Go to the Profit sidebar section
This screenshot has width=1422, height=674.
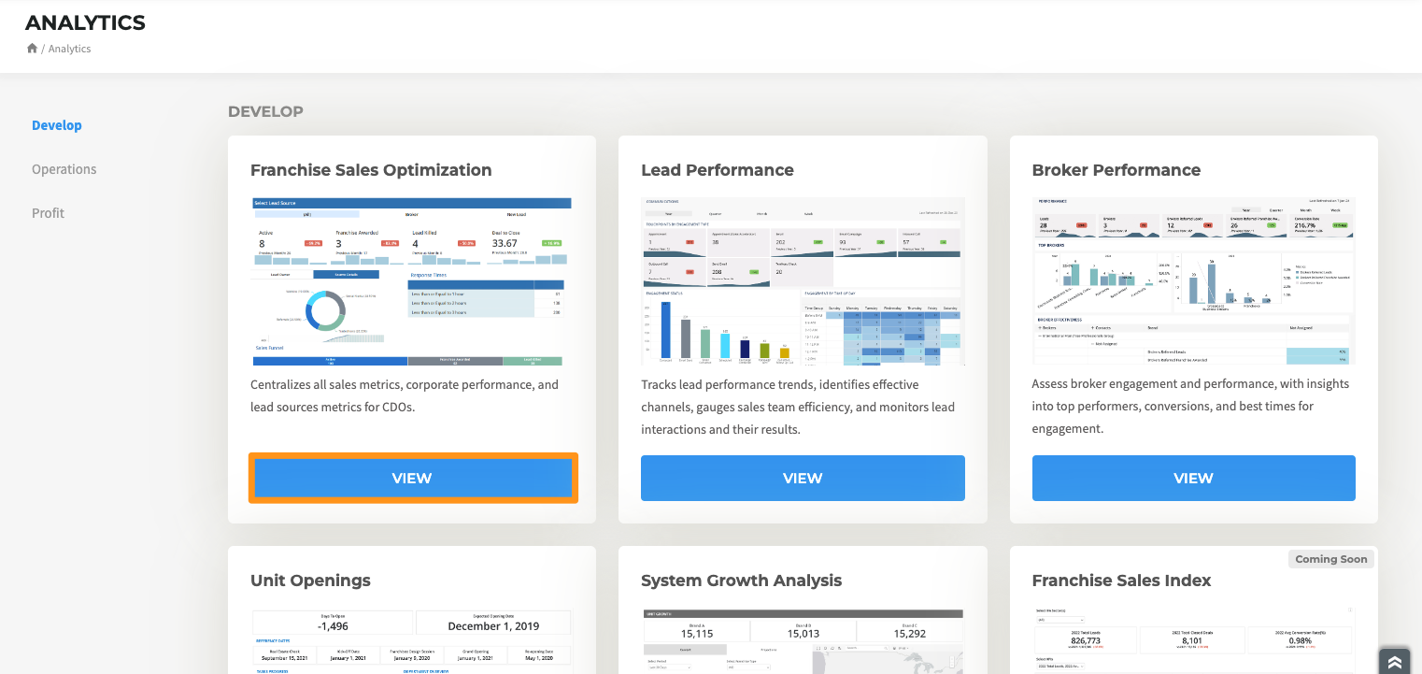coord(49,213)
